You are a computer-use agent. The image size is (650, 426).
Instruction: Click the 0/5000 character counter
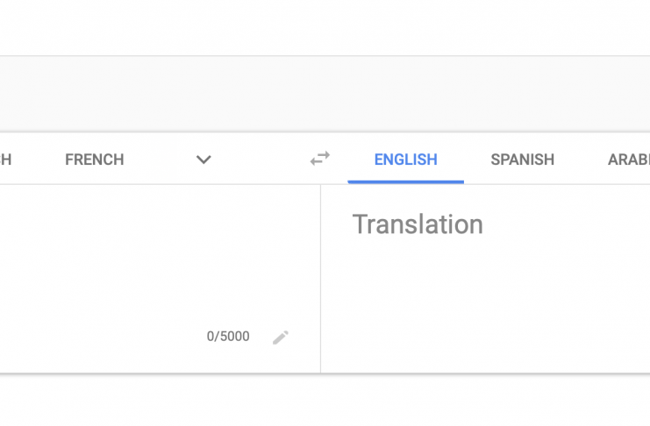228,337
